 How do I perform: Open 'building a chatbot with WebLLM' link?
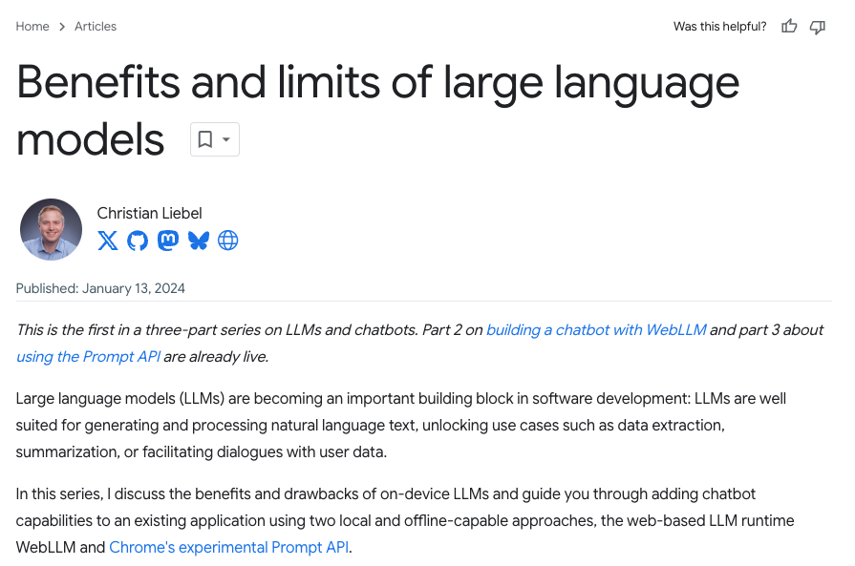pyautogui.click(x=596, y=330)
